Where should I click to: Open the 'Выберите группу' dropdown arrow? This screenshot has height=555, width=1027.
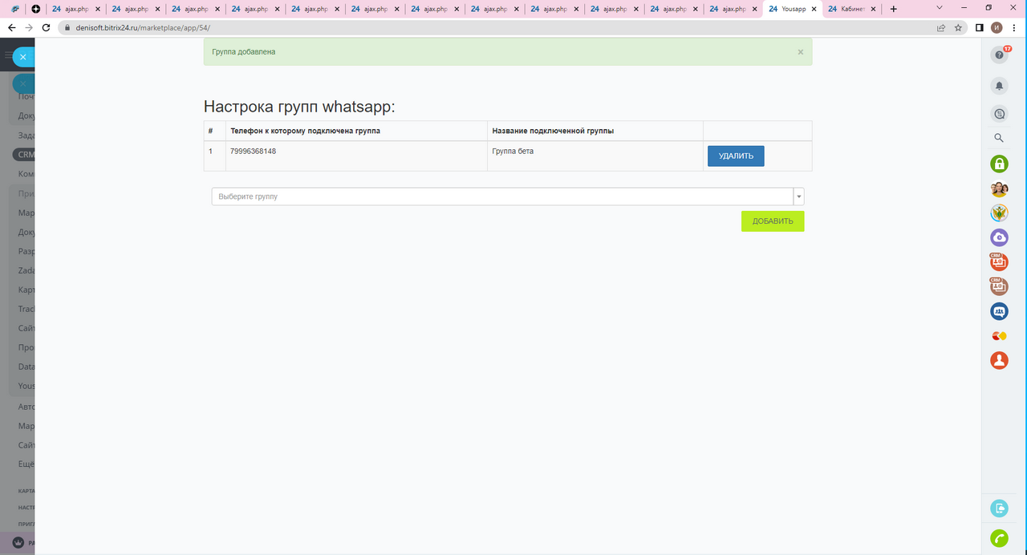(x=798, y=196)
